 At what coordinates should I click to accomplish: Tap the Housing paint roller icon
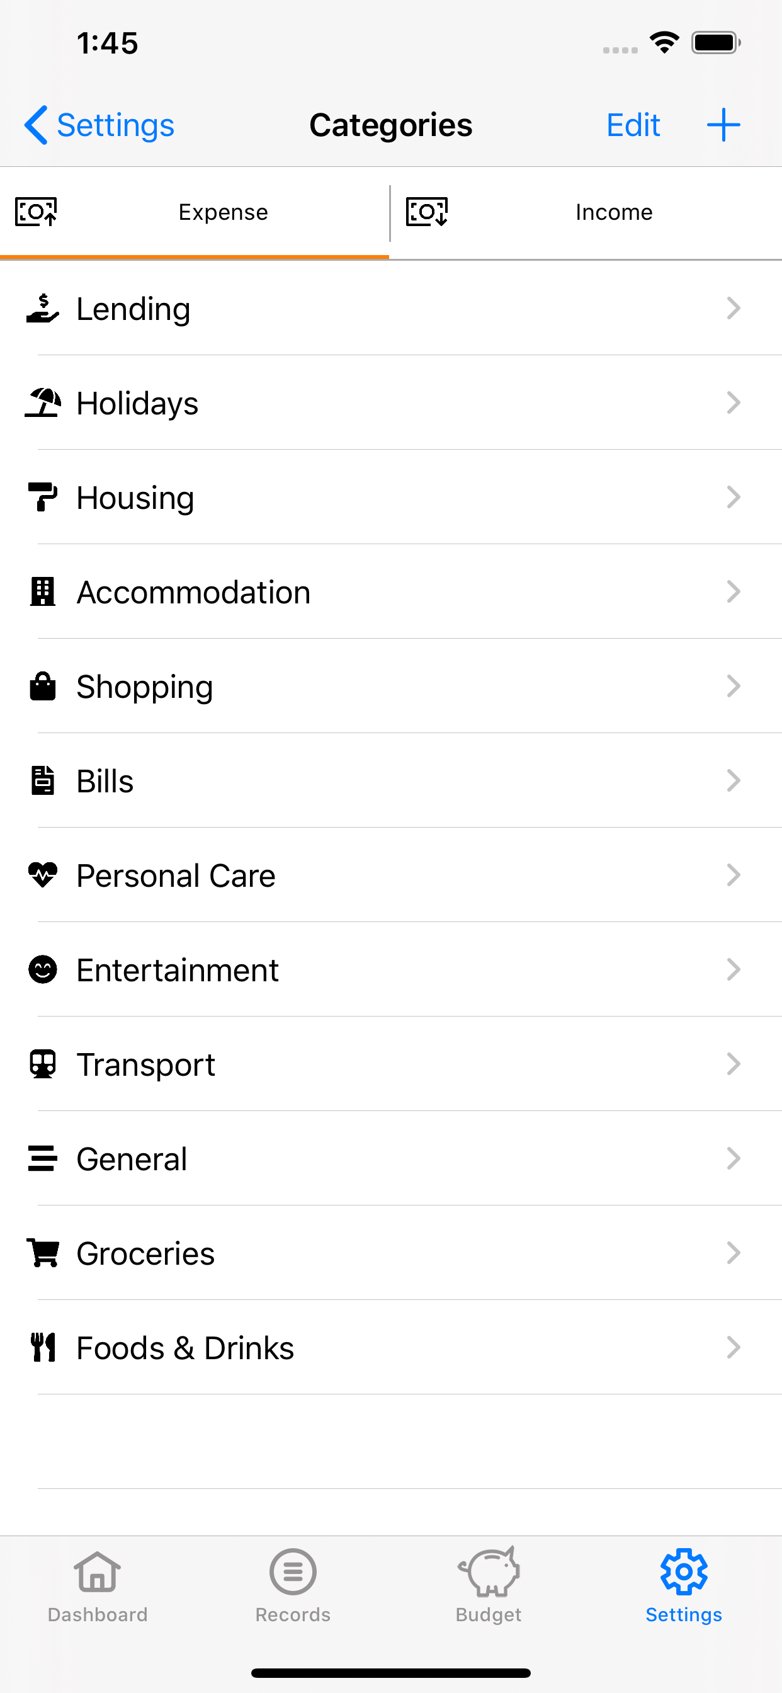(x=43, y=498)
